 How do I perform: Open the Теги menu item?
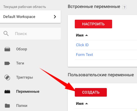click(x=20, y=63)
